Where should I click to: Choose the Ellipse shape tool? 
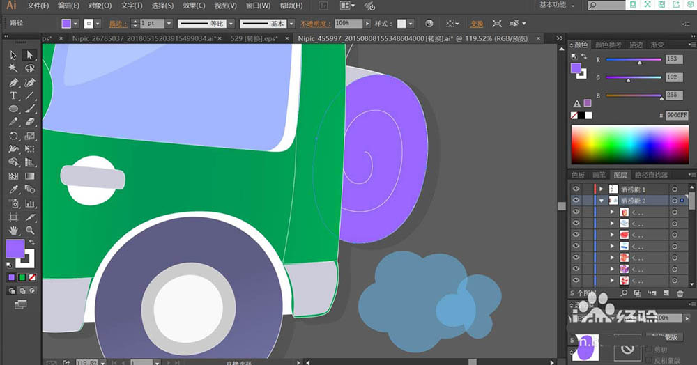[13, 109]
